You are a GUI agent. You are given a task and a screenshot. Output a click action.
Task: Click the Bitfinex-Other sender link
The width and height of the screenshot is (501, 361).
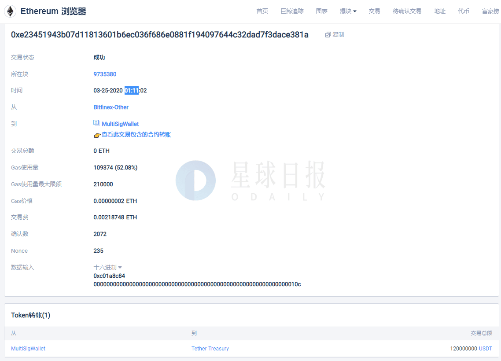point(111,107)
